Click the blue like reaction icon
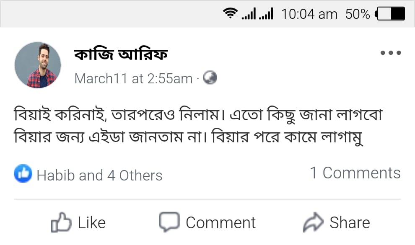Viewport: 415px width, 245px height. (x=23, y=174)
